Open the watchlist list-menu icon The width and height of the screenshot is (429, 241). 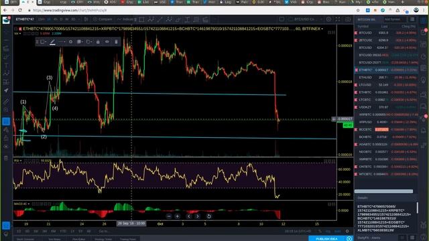point(412,19)
